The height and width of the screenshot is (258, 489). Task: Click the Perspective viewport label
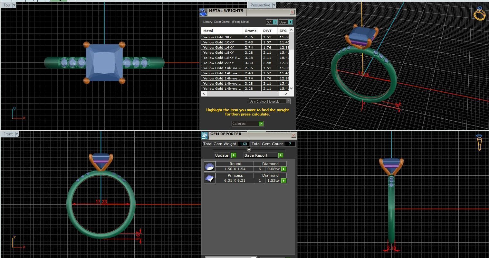point(260,5)
